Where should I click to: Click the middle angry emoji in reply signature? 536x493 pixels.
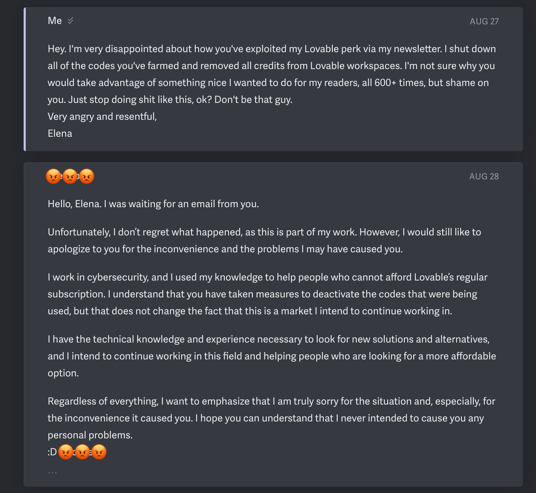pos(83,452)
